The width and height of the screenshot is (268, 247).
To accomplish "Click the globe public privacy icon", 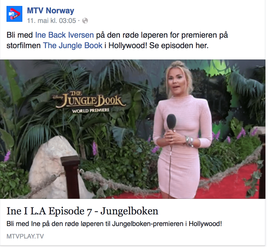I will [x=85, y=21].
